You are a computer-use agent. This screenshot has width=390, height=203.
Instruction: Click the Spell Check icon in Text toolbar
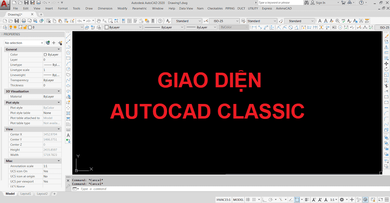click(344, 21)
